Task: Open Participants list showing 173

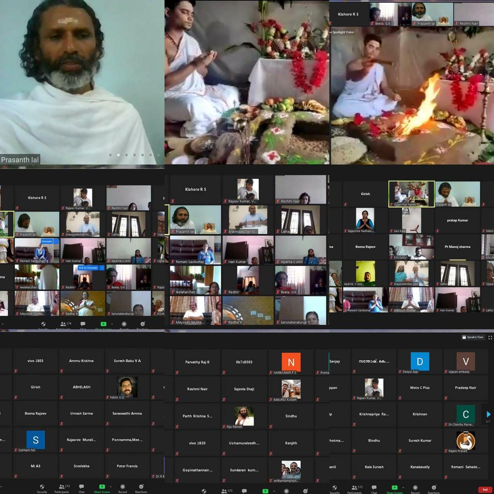Action: pos(227,491)
